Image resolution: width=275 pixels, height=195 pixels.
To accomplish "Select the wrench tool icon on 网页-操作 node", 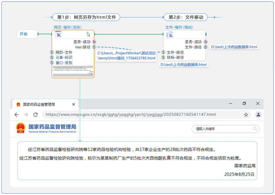I will coord(58,34).
